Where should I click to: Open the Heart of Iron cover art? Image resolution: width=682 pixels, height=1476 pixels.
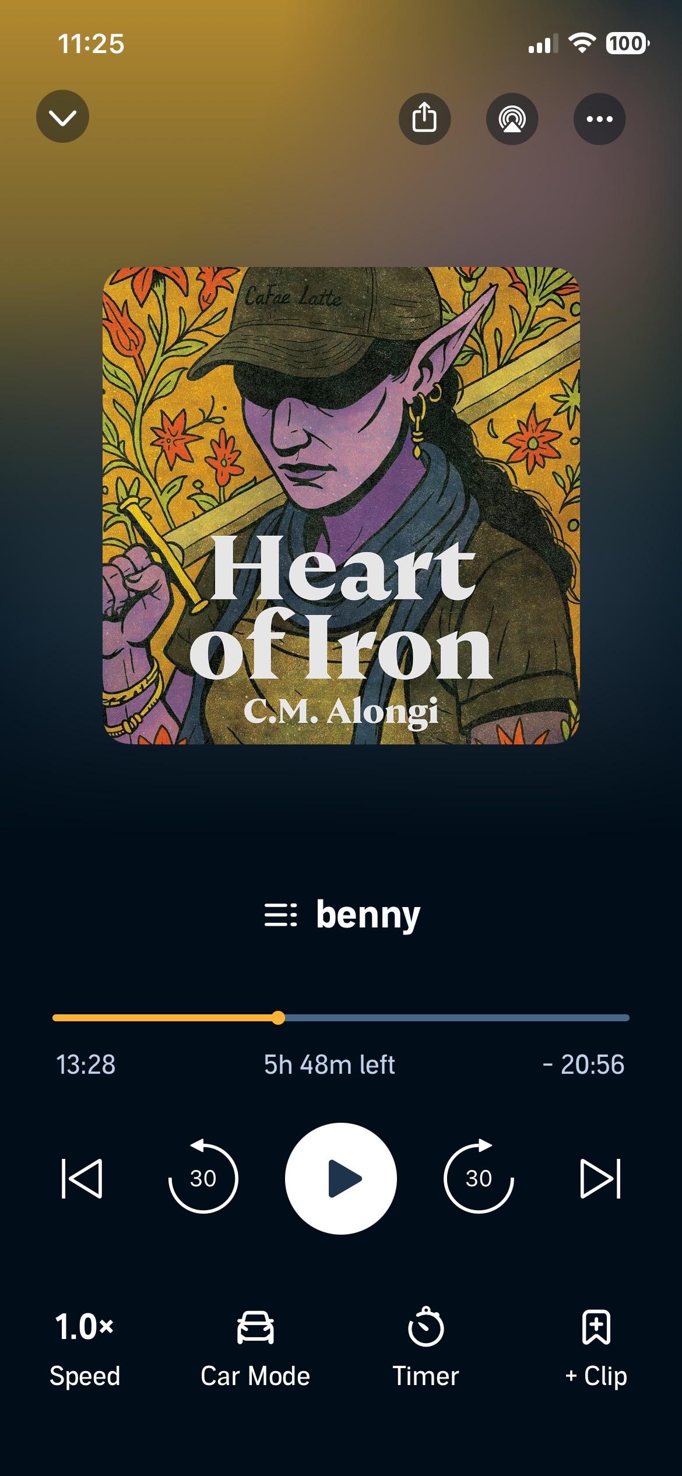tap(341, 505)
